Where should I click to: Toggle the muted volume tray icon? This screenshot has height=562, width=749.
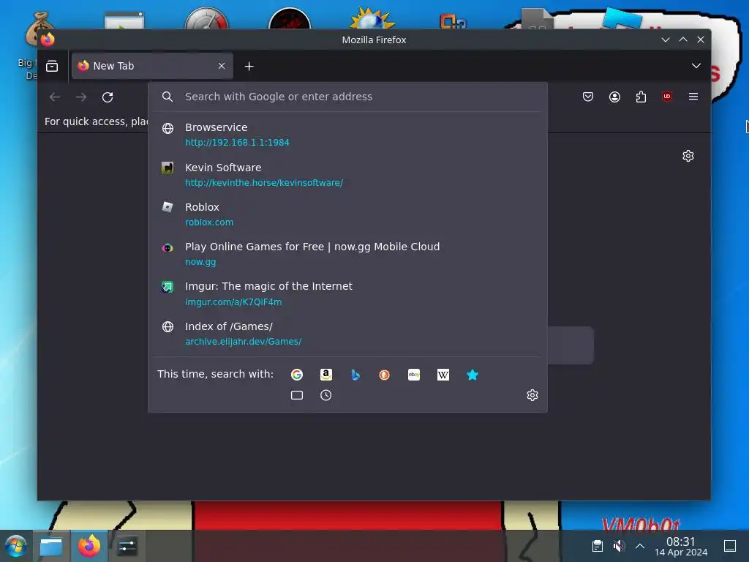tap(619, 546)
